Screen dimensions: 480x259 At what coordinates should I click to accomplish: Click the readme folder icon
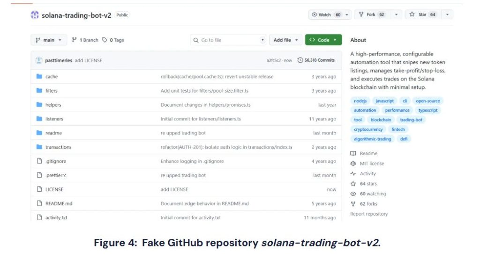(x=39, y=133)
